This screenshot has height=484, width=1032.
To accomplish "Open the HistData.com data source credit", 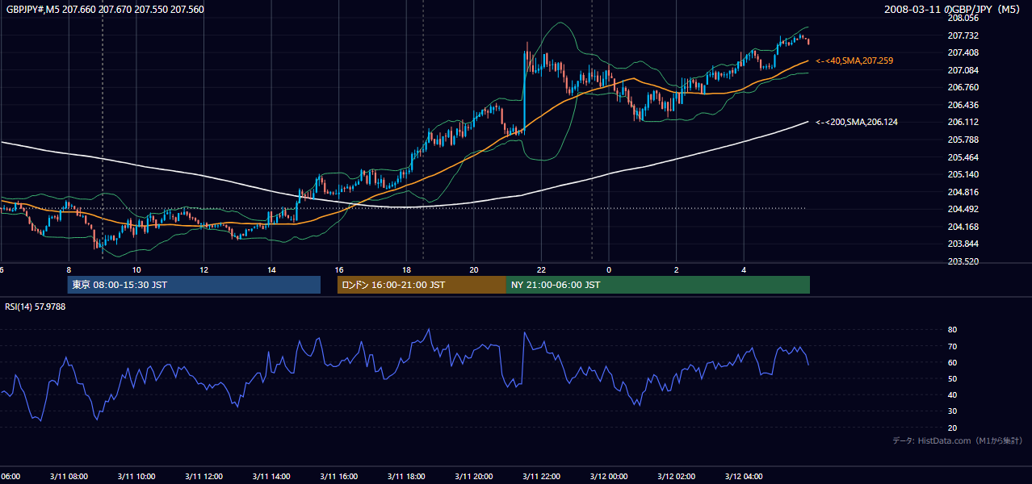I will click(958, 440).
